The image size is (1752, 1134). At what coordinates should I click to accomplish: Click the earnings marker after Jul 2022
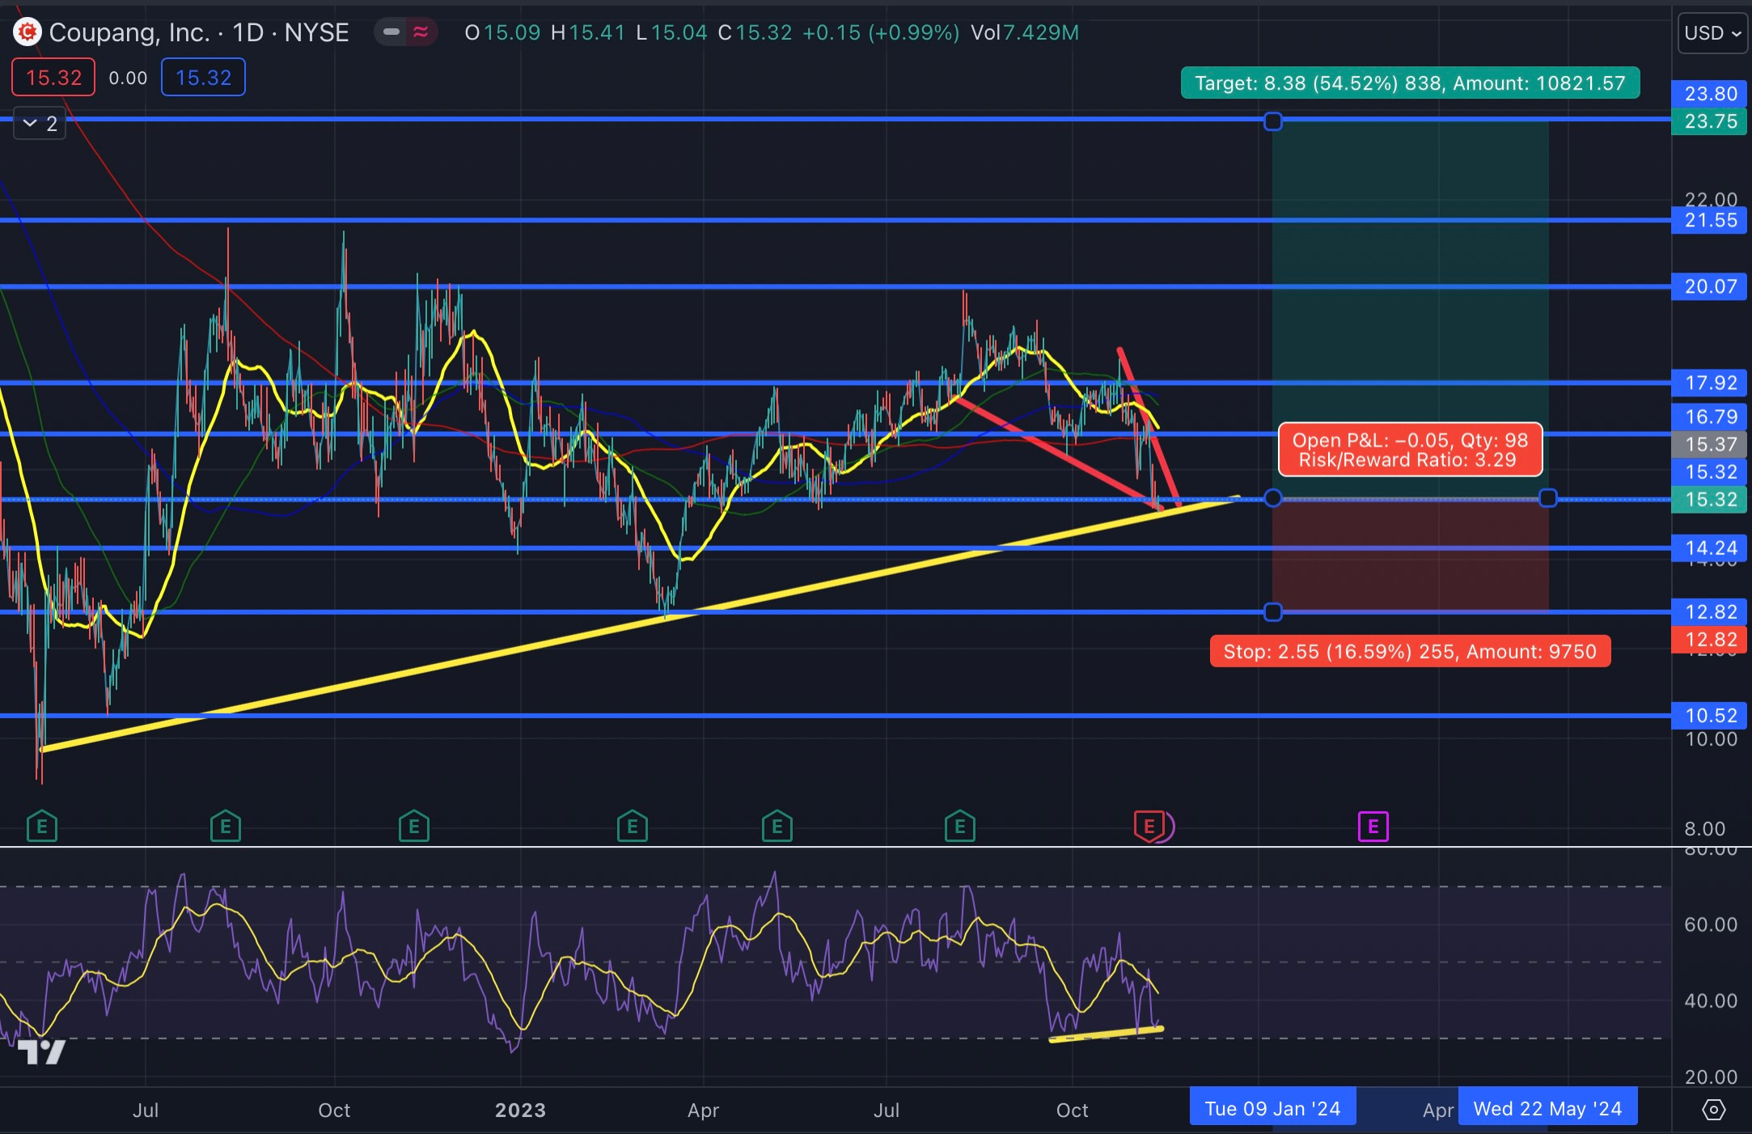tap(226, 827)
